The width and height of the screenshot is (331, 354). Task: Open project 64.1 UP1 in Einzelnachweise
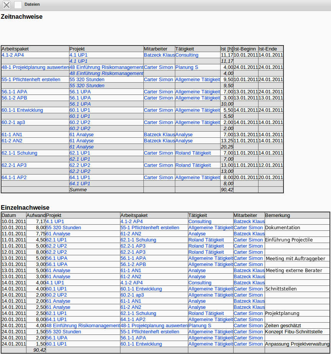point(56,320)
